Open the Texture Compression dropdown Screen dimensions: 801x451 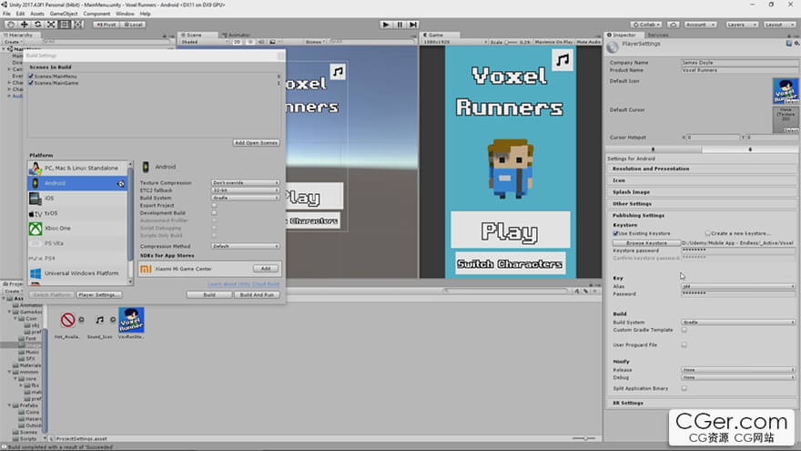point(245,183)
